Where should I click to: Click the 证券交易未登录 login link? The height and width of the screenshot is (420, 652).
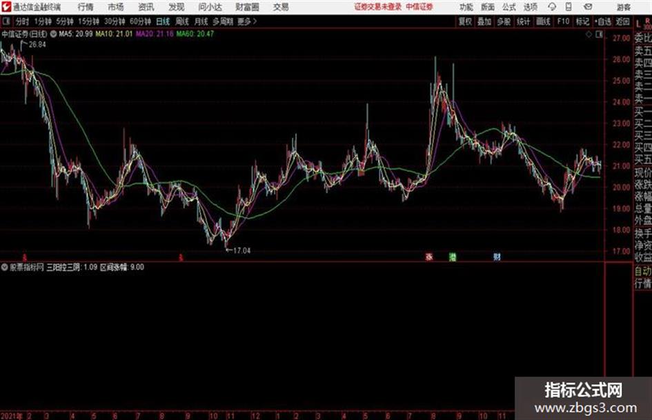(378, 7)
